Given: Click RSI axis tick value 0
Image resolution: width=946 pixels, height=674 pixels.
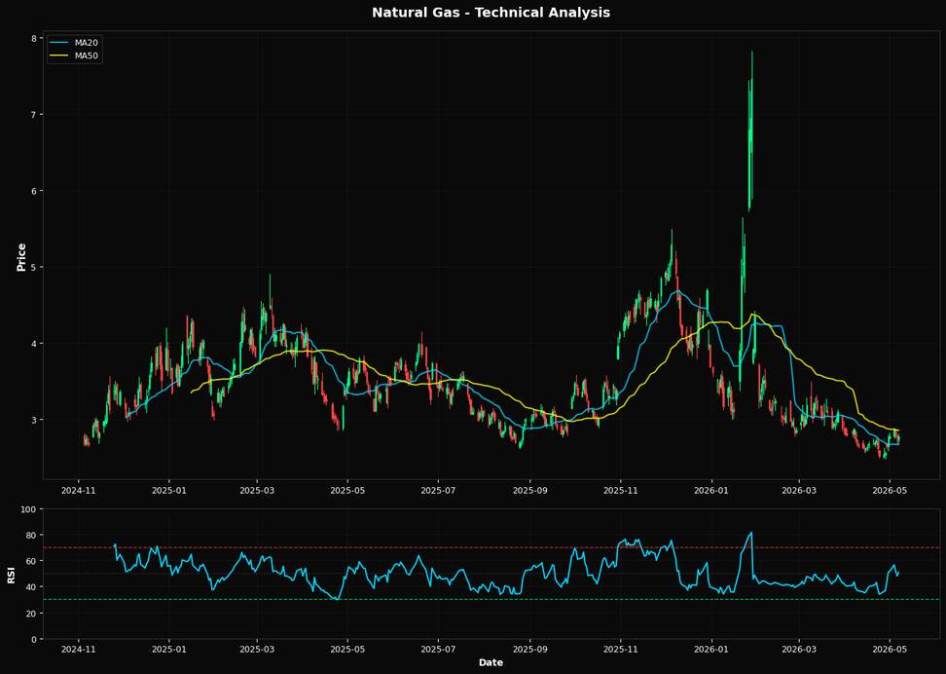Looking at the screenshot, I should pyautogui.click(x=36, y=639).
